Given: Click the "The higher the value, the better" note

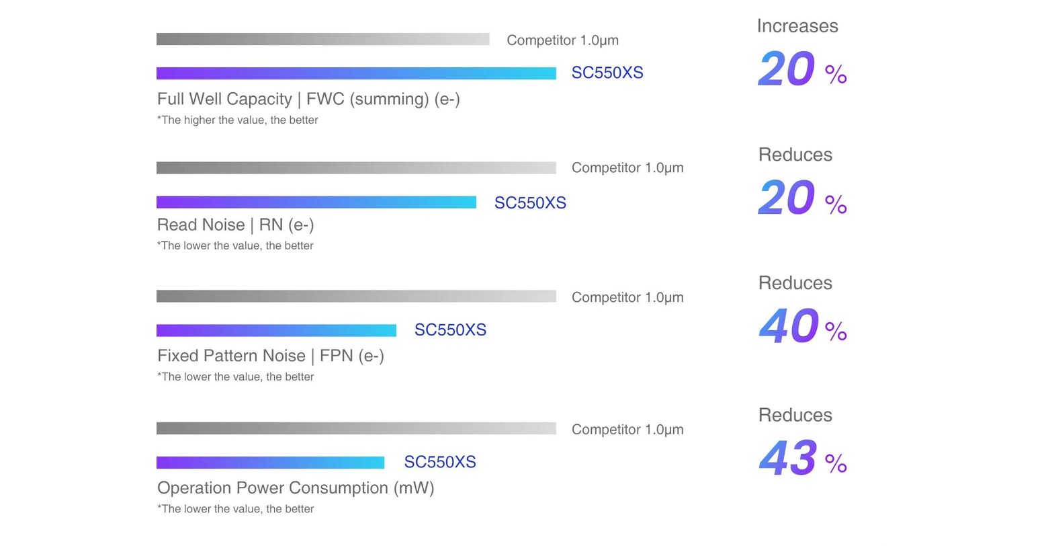Looking at the screenshot, I should tap(238, 120).
